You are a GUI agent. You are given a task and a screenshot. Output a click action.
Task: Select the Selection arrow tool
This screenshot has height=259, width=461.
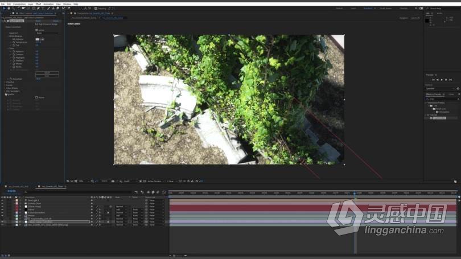pos(3,9)
